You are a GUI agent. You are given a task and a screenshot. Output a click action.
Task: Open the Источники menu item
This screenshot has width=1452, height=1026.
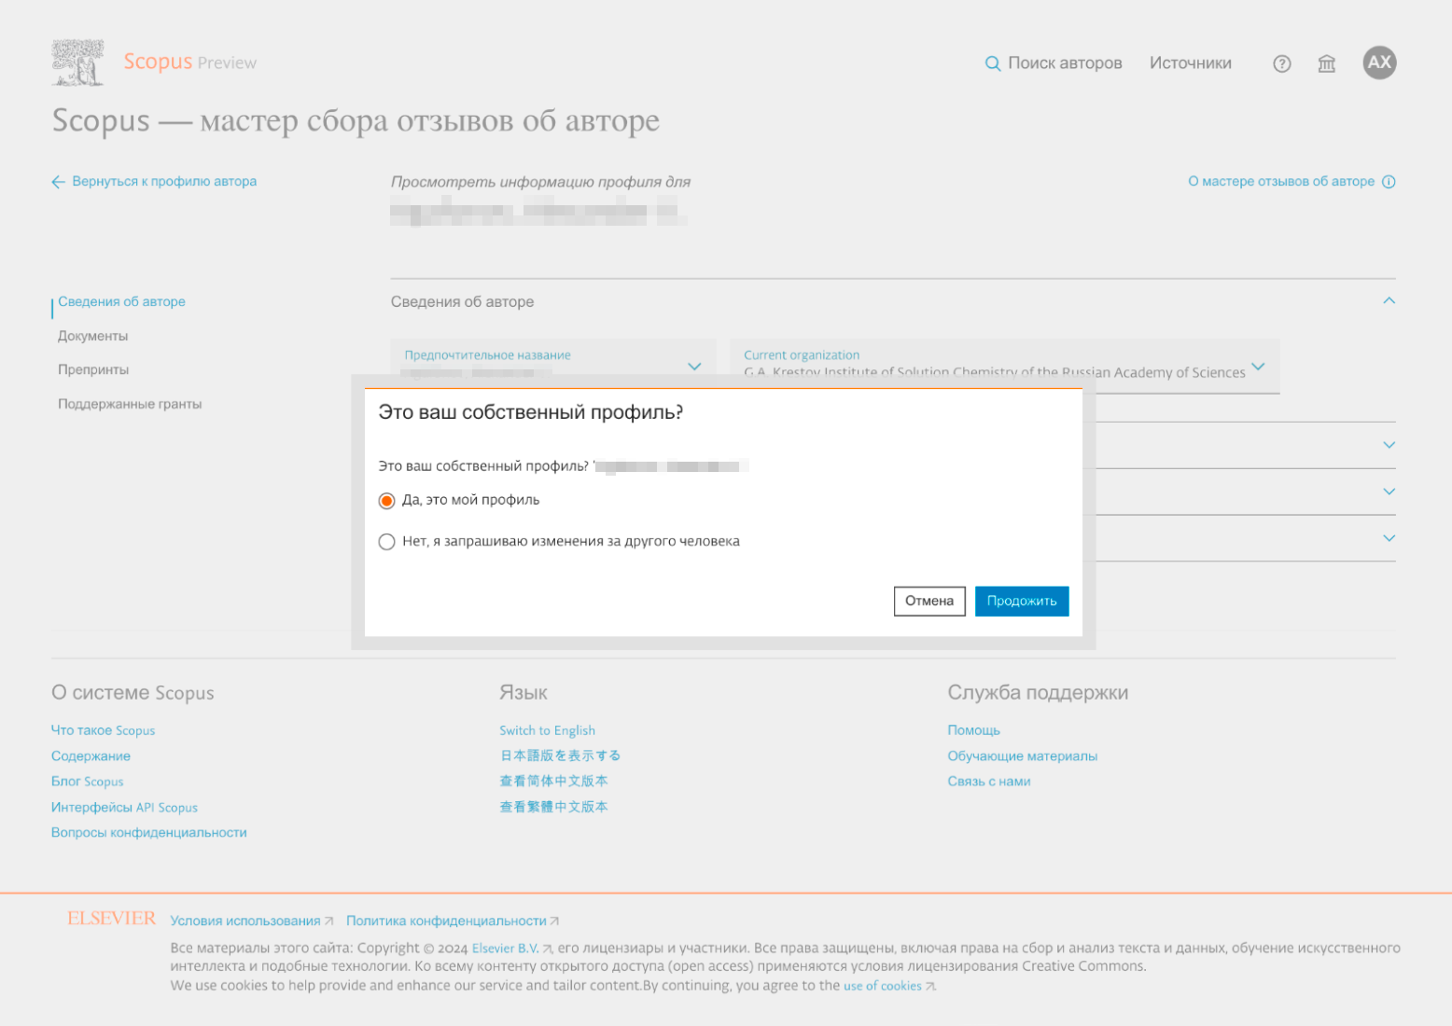(1190, 62)
